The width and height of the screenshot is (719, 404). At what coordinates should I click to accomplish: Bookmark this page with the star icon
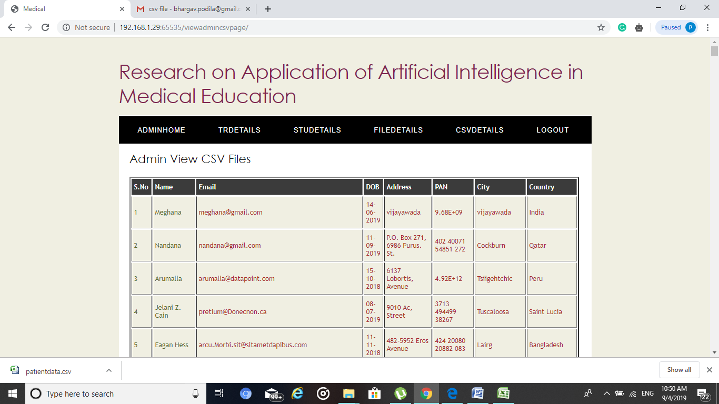(601, 27)
